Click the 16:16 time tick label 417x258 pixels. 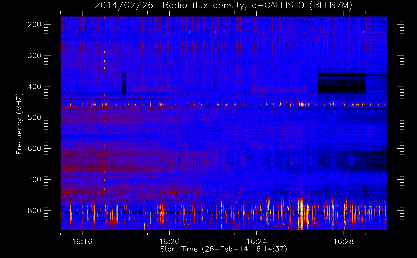coord(82,242)
